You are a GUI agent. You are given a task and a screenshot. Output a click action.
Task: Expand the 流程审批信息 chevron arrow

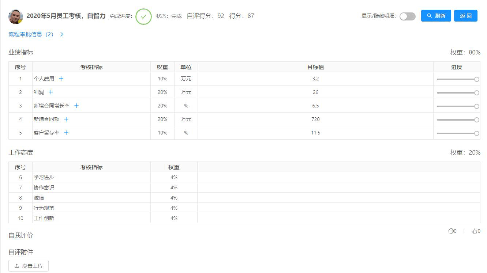click(x=62, y=34)
